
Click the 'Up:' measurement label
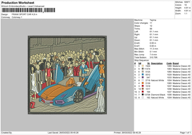click(x=136, y=37)
